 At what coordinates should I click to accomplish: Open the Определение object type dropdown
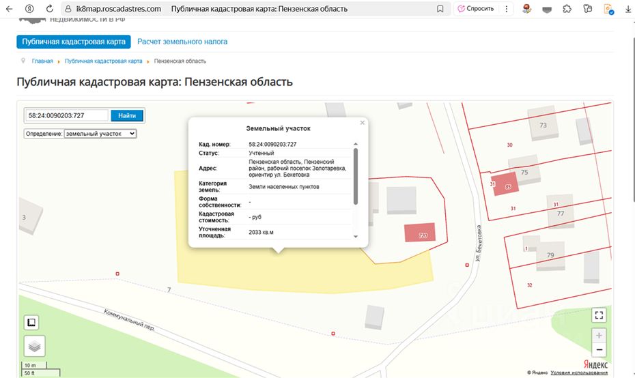pos(100,134)
